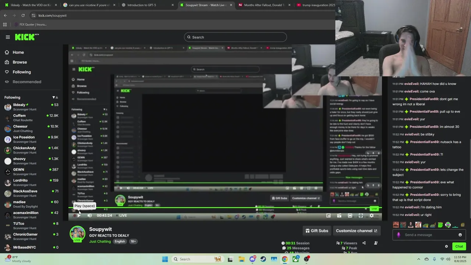
Task: Toggle theater mode on player
Action: [350, 215]
